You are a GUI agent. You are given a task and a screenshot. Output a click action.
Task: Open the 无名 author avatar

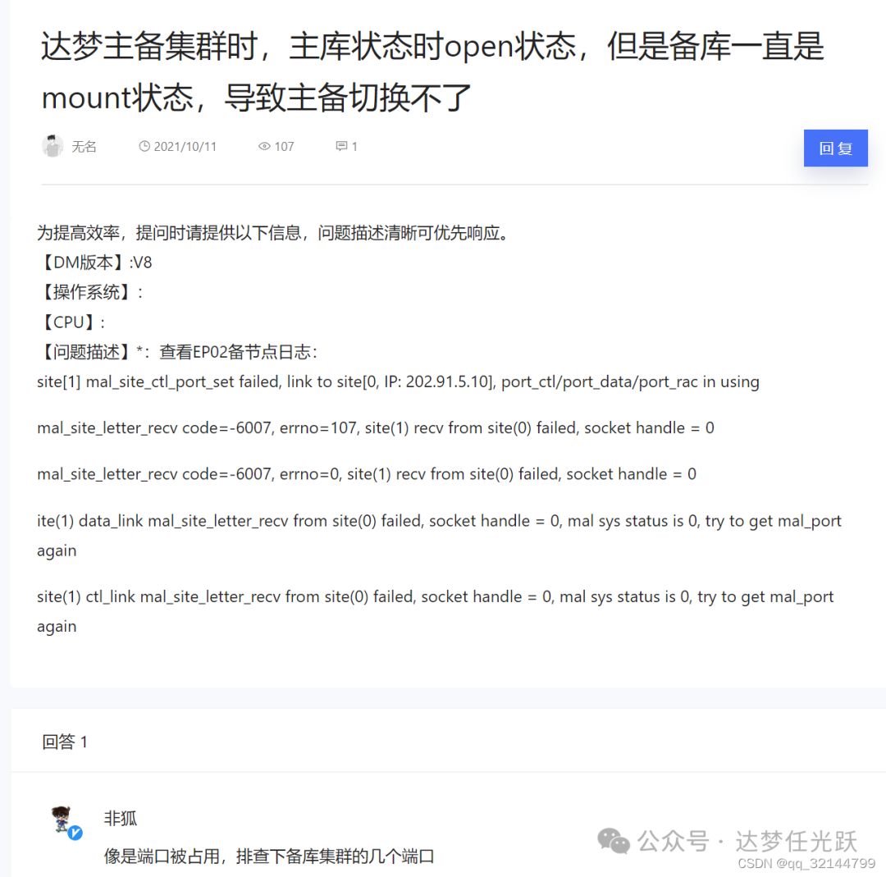[53, 146]
